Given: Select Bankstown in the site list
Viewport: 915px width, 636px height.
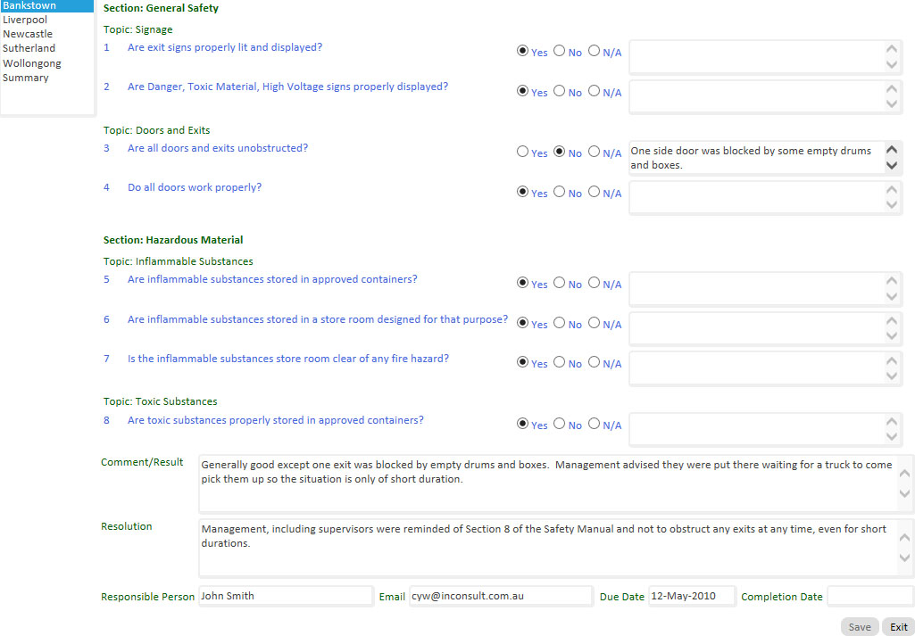Looking at the screenshot, I should (46, 6).
